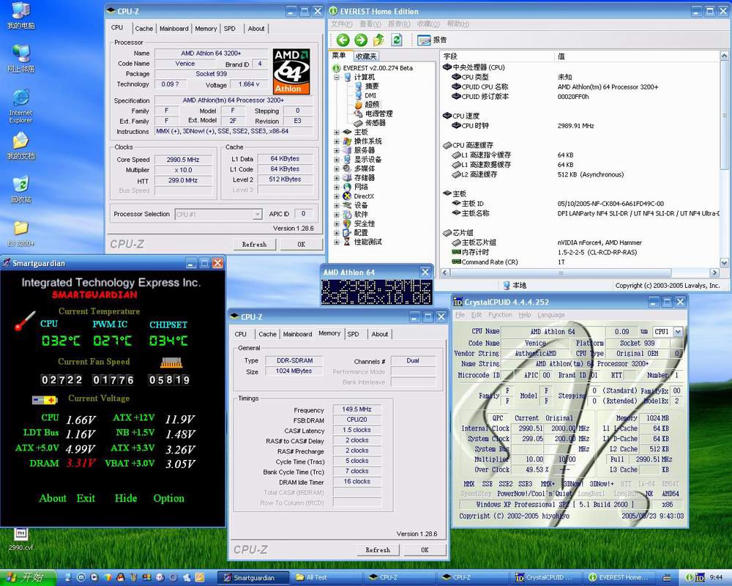Open Internet Explorer desktop icon
732x586 pixels.
pyautogui.click(x=20, y=106)
